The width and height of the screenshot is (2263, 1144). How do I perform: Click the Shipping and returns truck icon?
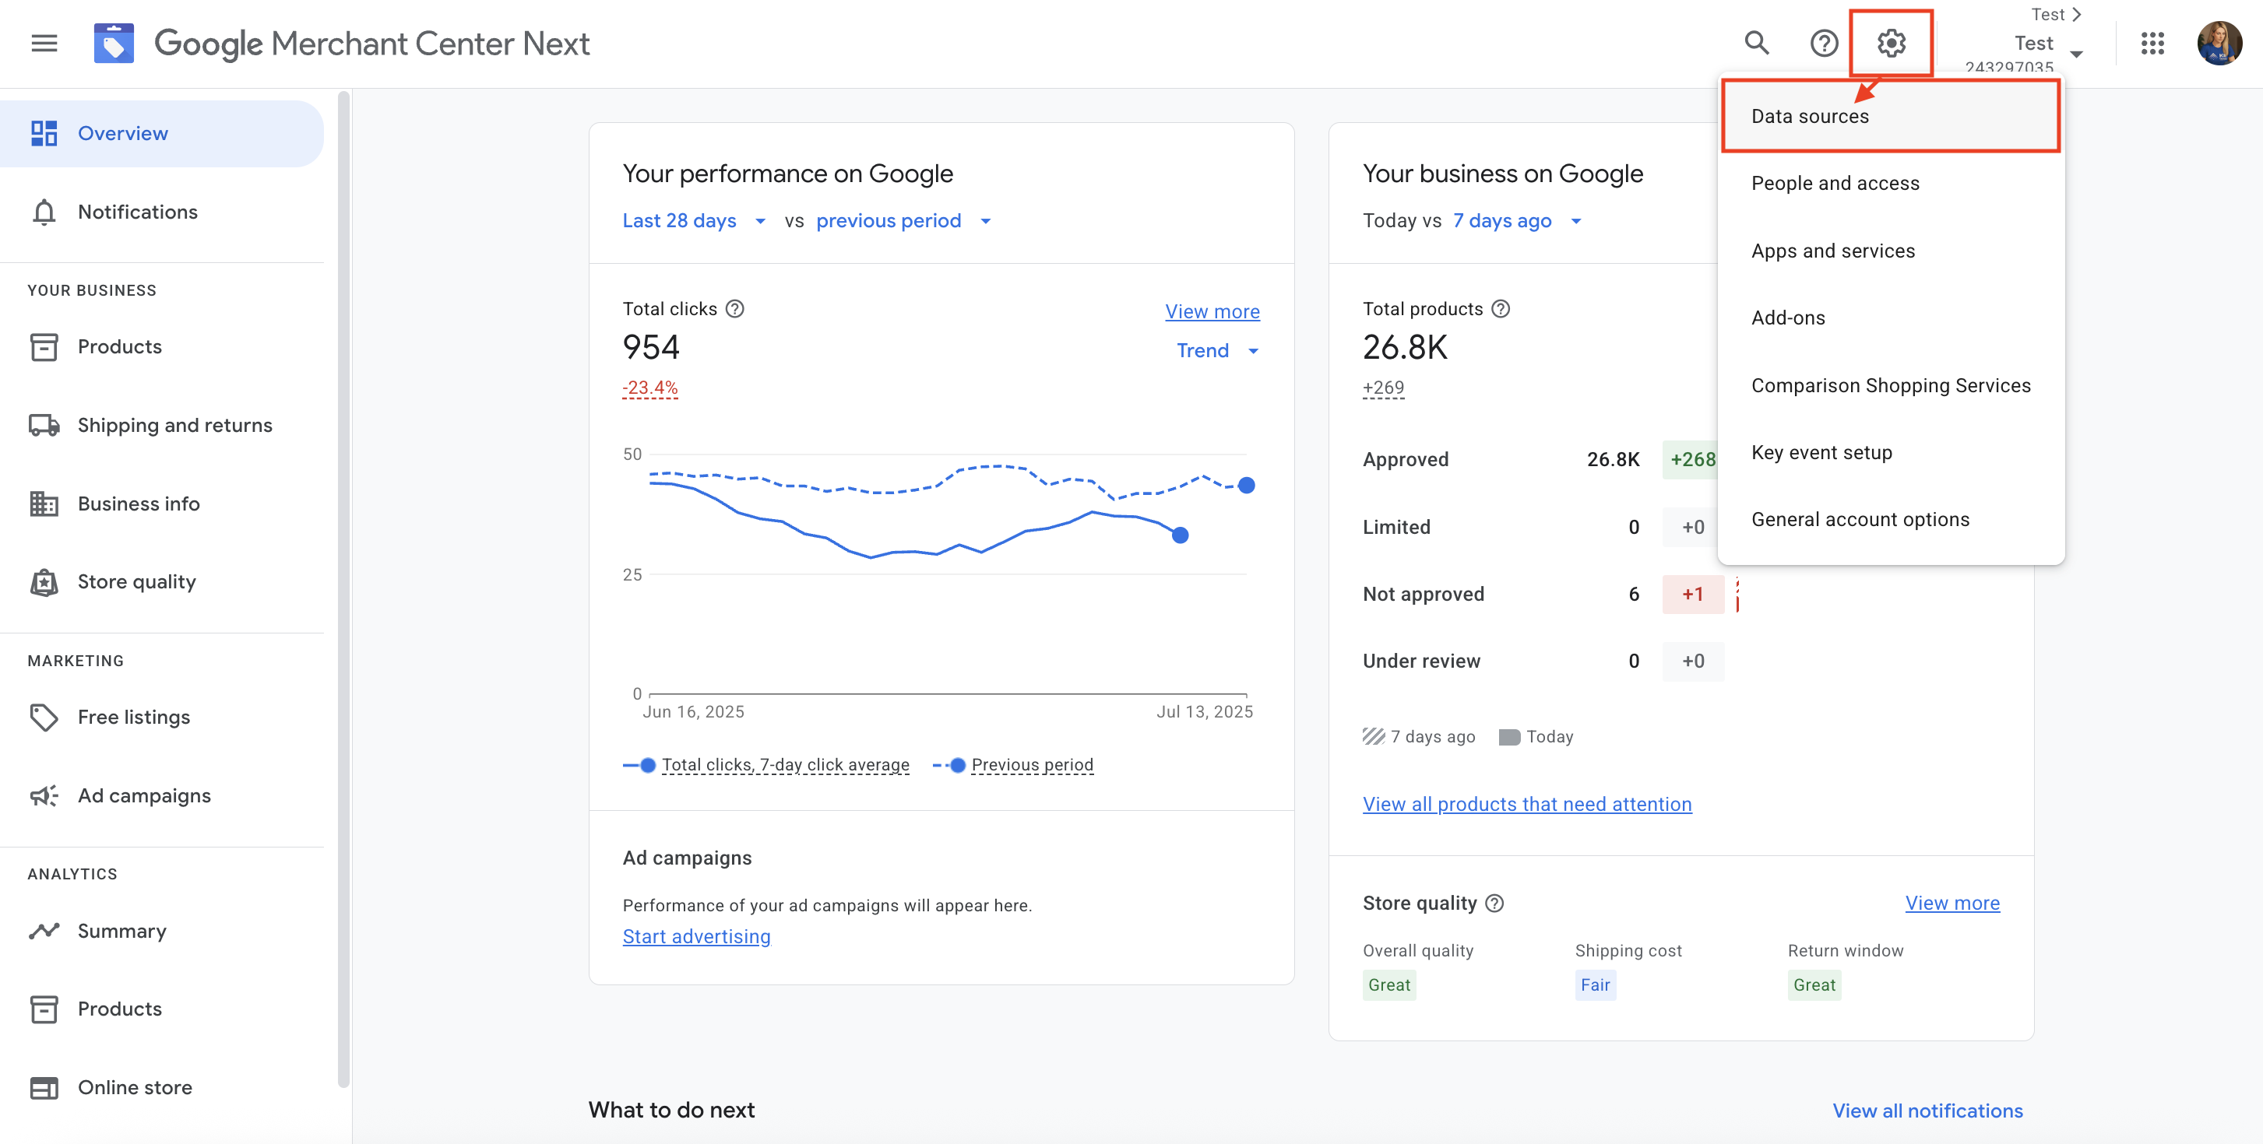44,426
